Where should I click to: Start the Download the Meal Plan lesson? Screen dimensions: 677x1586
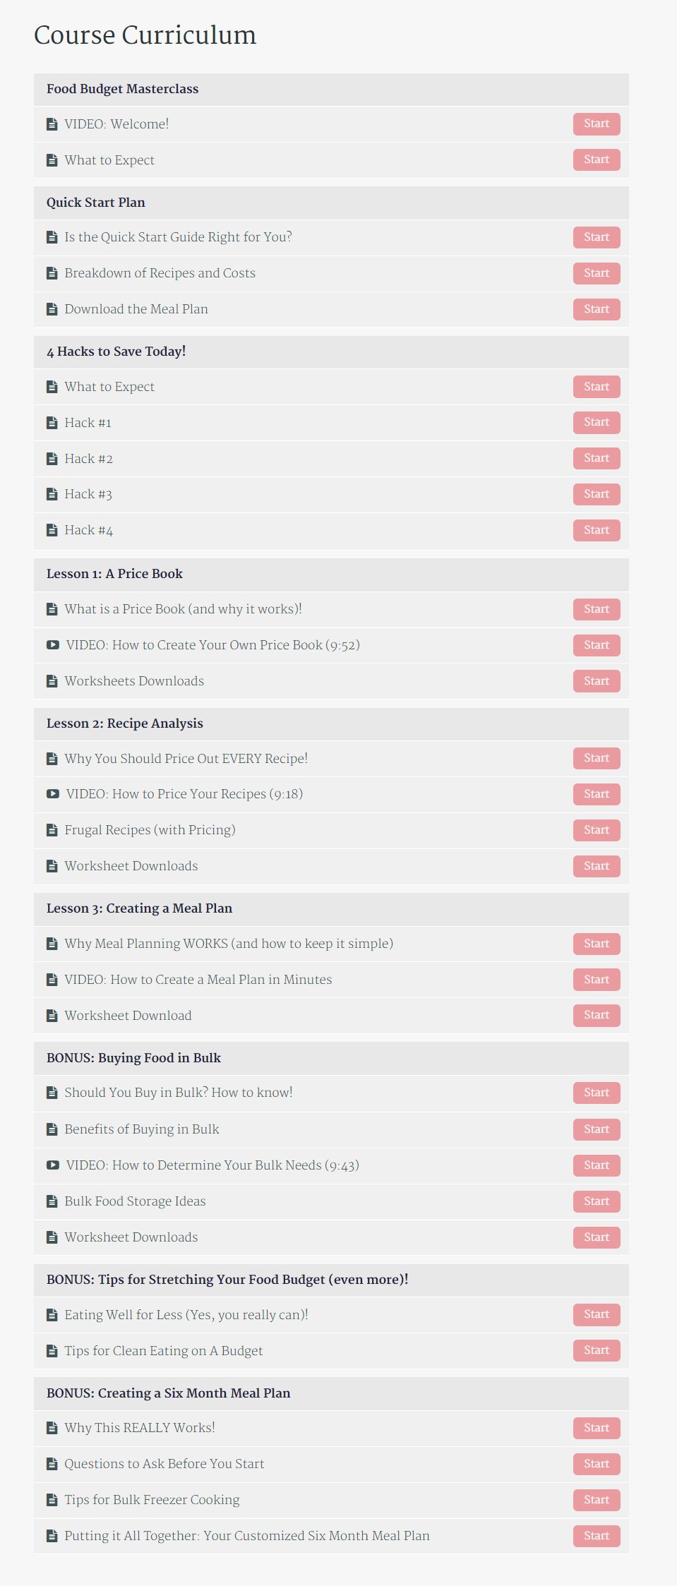pyautogui.click(x=597, y=309)
